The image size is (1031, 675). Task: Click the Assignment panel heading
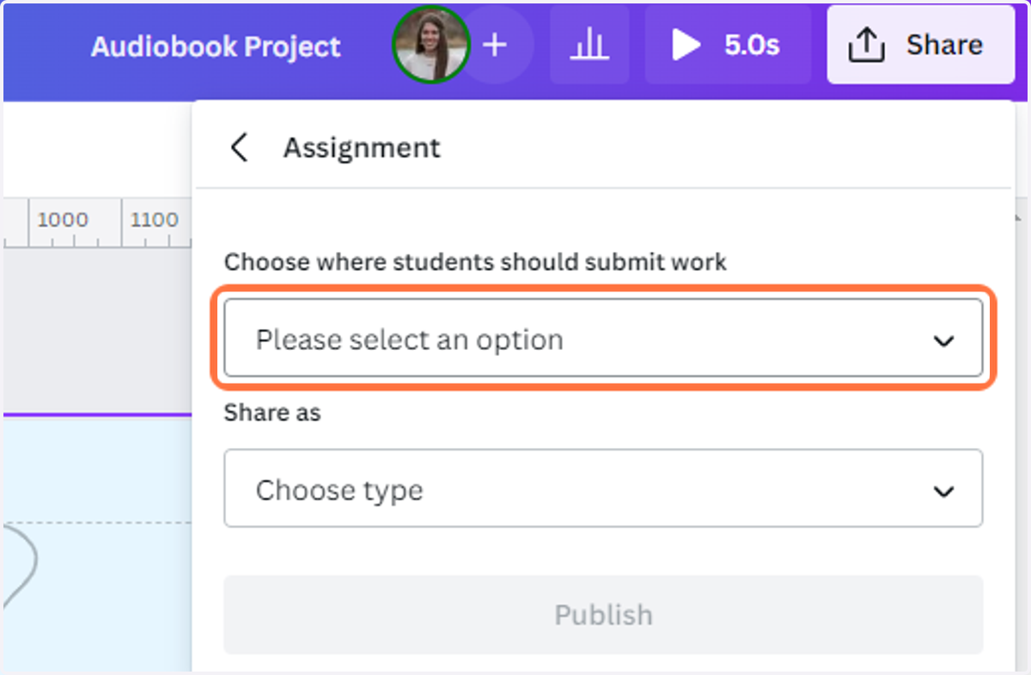pyautogui.click(x=362, y=148)
